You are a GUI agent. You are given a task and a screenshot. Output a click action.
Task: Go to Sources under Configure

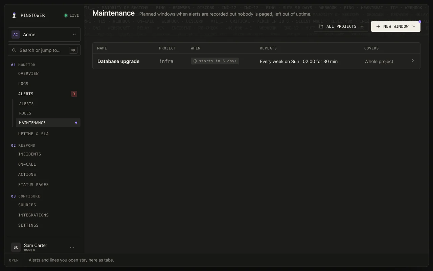pyautogui.click(x=27, y=205)
